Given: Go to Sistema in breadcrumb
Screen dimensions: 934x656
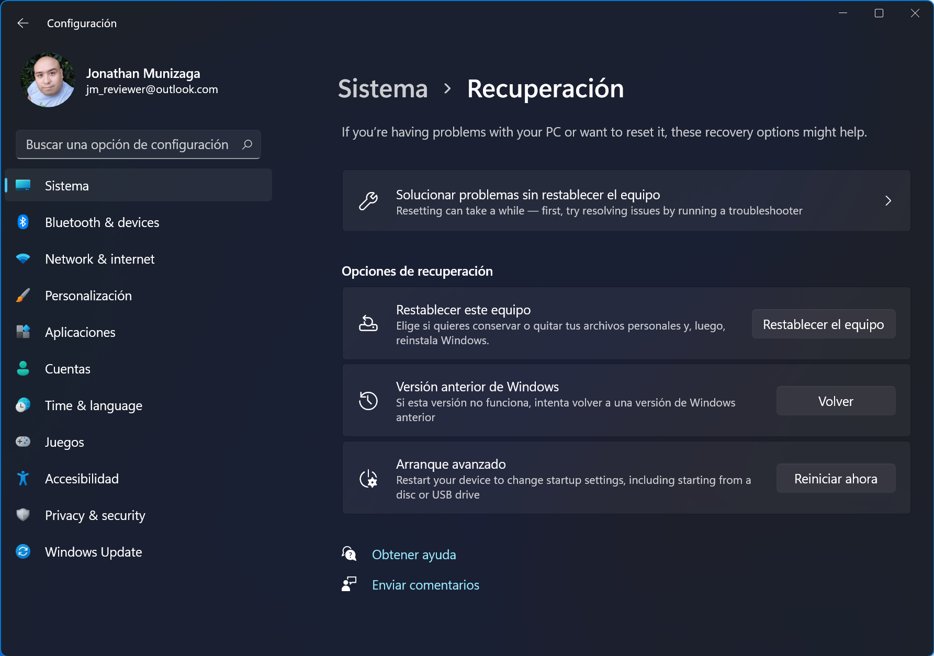Looking at the screenshot, I should [x=382, y=89].
